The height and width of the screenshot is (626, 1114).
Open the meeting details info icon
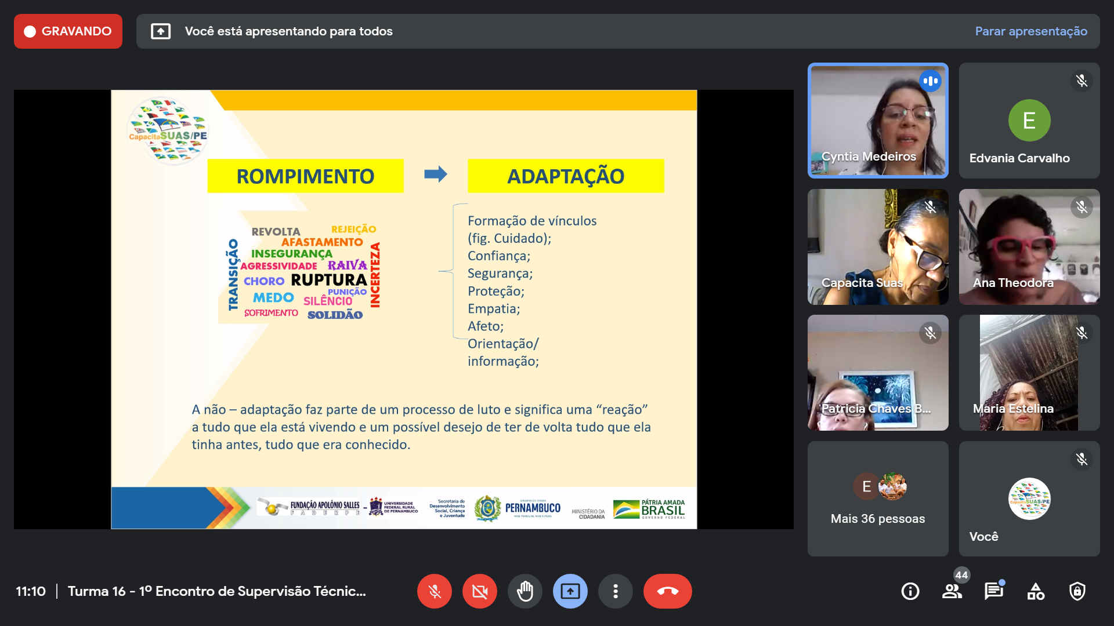click(x=910, y=591)
